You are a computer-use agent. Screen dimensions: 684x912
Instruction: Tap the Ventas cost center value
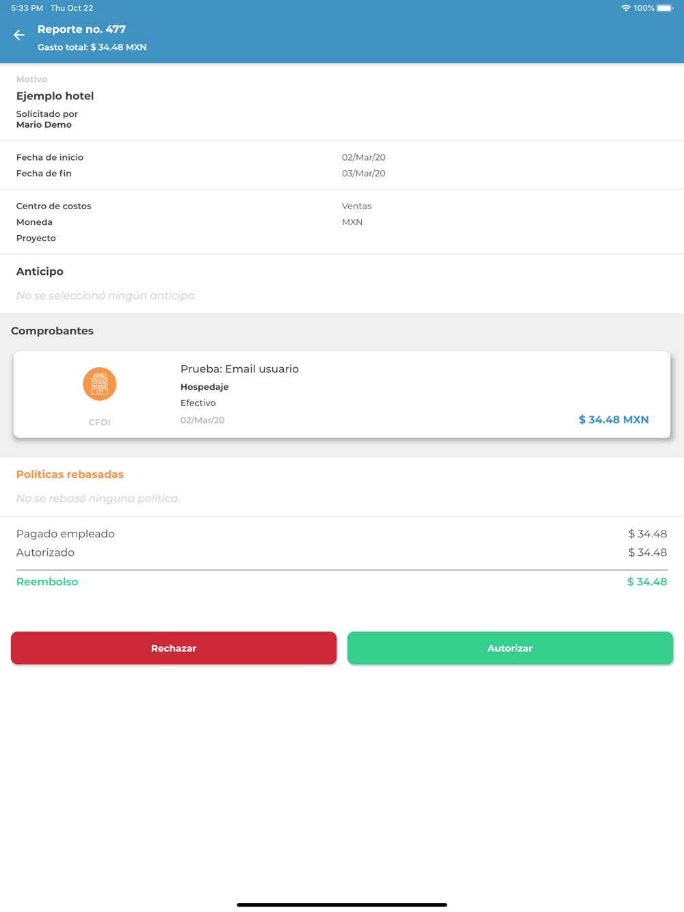coord(357,206)
